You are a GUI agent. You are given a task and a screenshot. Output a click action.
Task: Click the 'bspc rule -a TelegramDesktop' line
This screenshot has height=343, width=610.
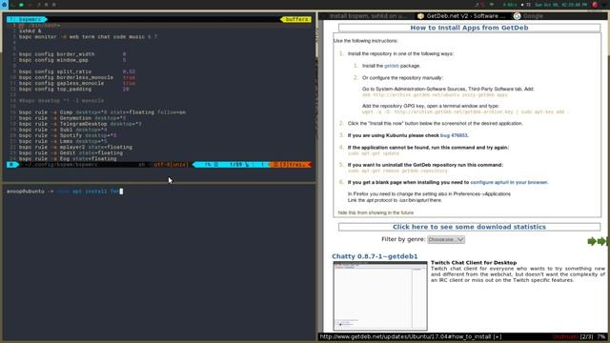coord(80,124)
